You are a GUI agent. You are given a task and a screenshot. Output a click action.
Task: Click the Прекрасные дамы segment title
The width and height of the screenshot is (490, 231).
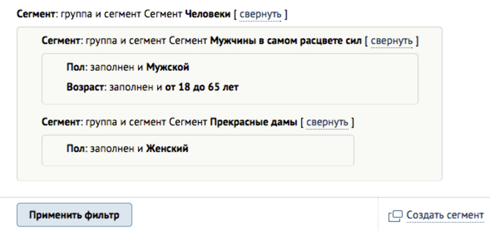pyautogui.click(x=254, y=122)
